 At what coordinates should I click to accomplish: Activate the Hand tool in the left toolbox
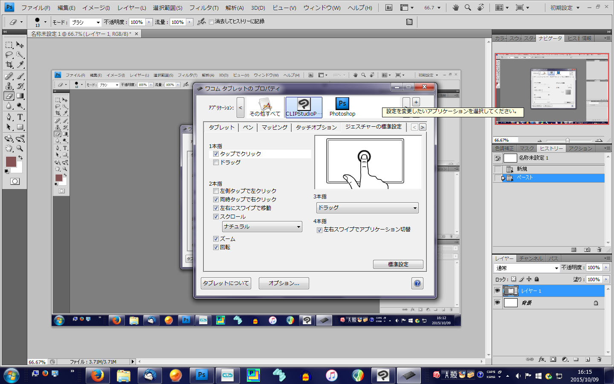[x=9, y=148]
